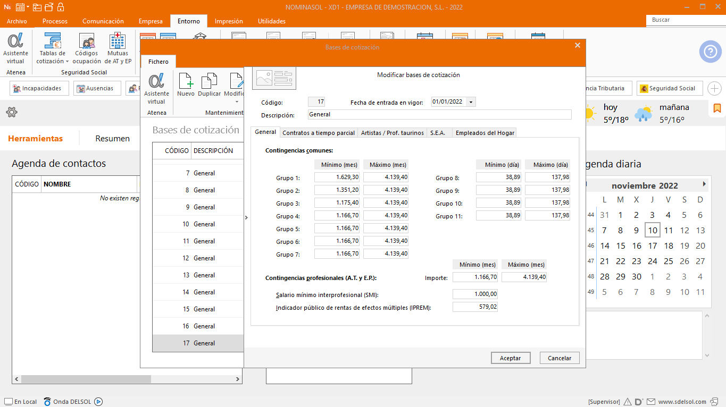This screenshot has height=407, width=726.
Task: Expand the collapsed side panel arrow
Action: pyautogui.click(x=246, y=217)
